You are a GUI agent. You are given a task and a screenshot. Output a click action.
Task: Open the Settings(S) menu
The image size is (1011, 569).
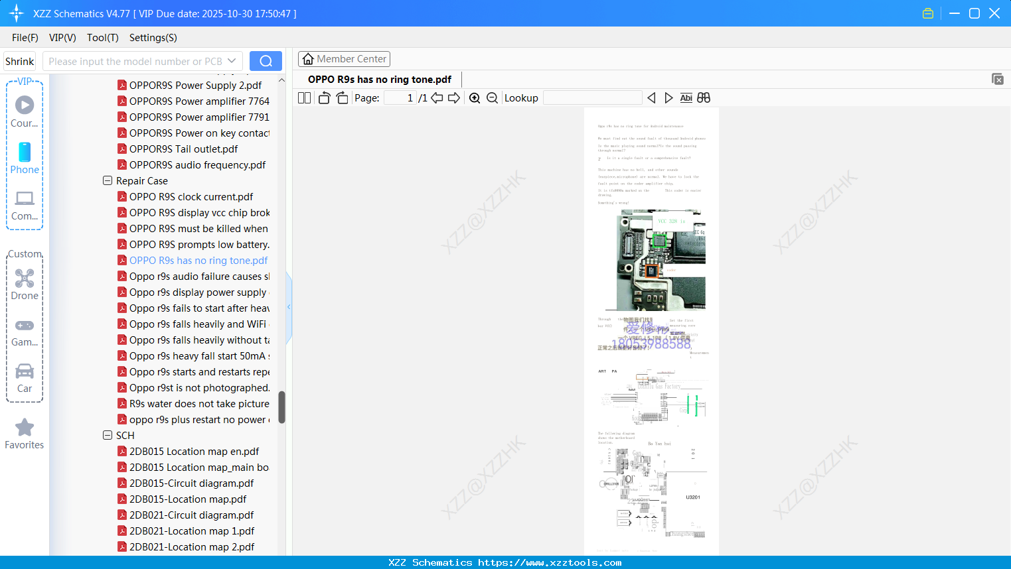[x=153, y=38]
